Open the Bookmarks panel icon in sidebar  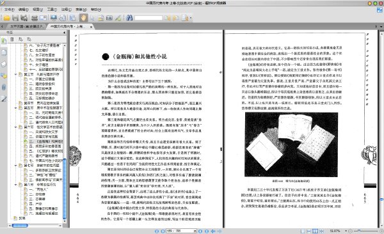pos(4,41)
